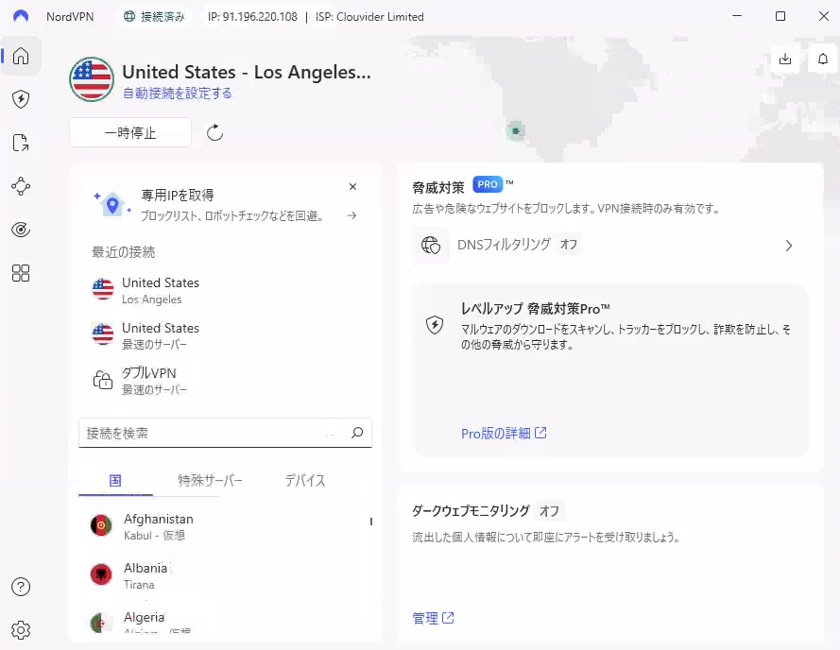Open the 自動接続を設定する link
This screenshot has height=650, width=840.
click(x=177, y=94)
